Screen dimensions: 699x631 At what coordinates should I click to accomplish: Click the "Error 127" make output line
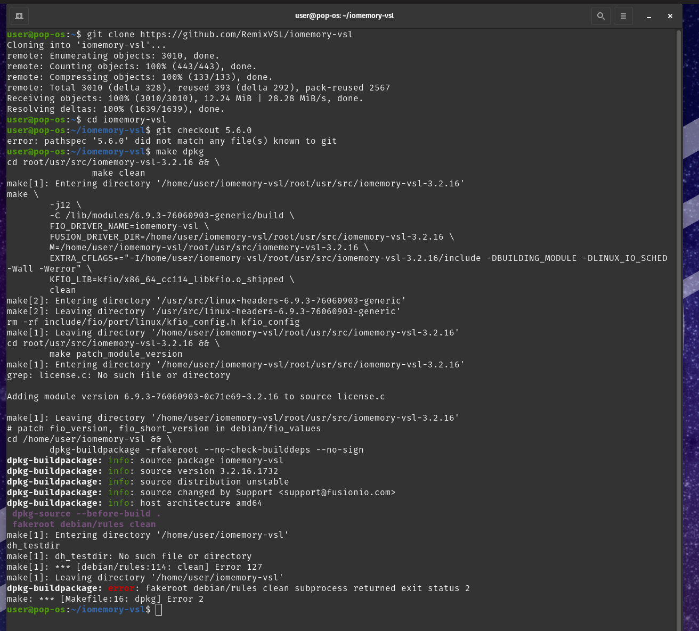pyautogui.click(x=134, y=567)
